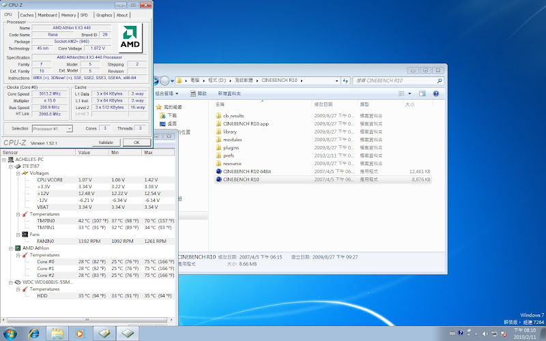
Task: Click the 名稱 name column header in Explorer
Action: [220, 104]
